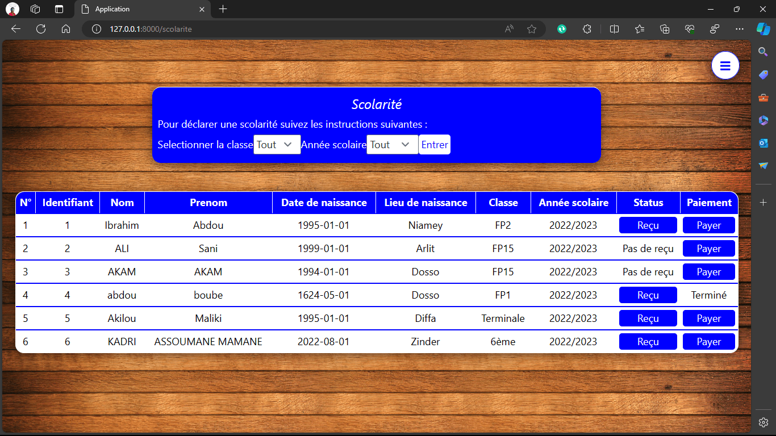The image size is (776, 436).
Task: Open the sidebar tools briefcase icon
Action: coord(764,98)
